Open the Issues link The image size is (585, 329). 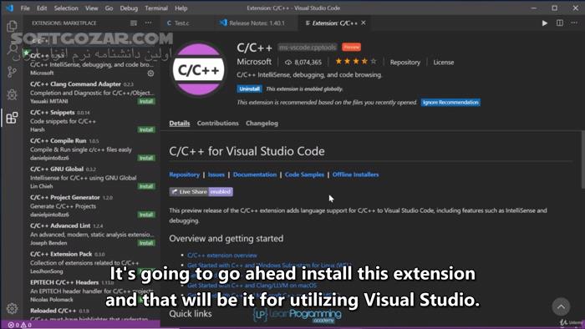click(x=216, y=175)
